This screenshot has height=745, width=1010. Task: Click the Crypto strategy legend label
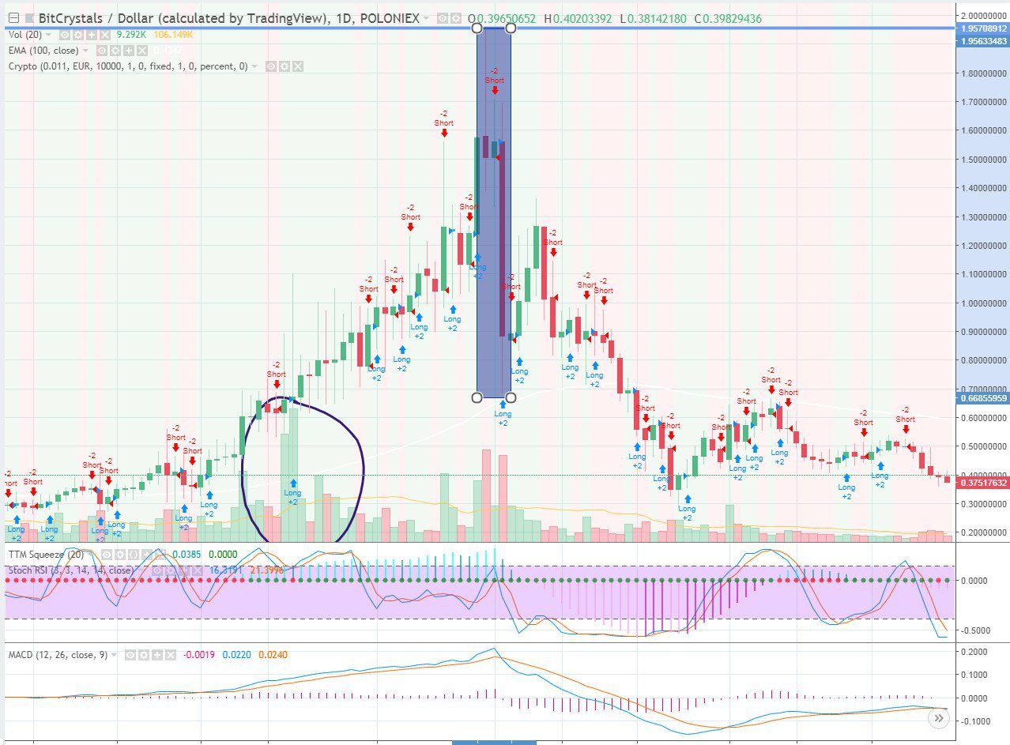[x=128, y=66]
